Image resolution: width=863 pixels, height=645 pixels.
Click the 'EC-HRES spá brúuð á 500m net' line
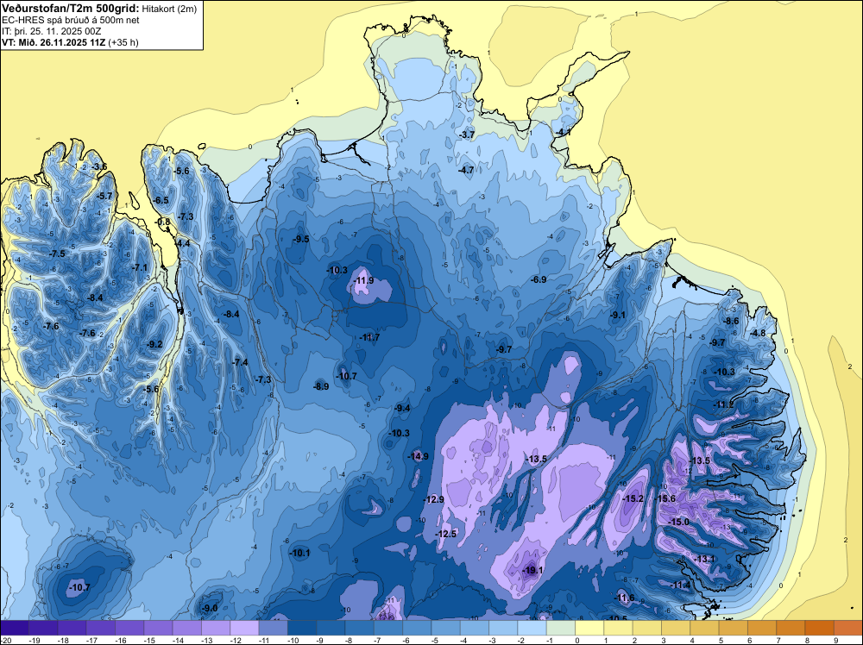pos(71,20)
